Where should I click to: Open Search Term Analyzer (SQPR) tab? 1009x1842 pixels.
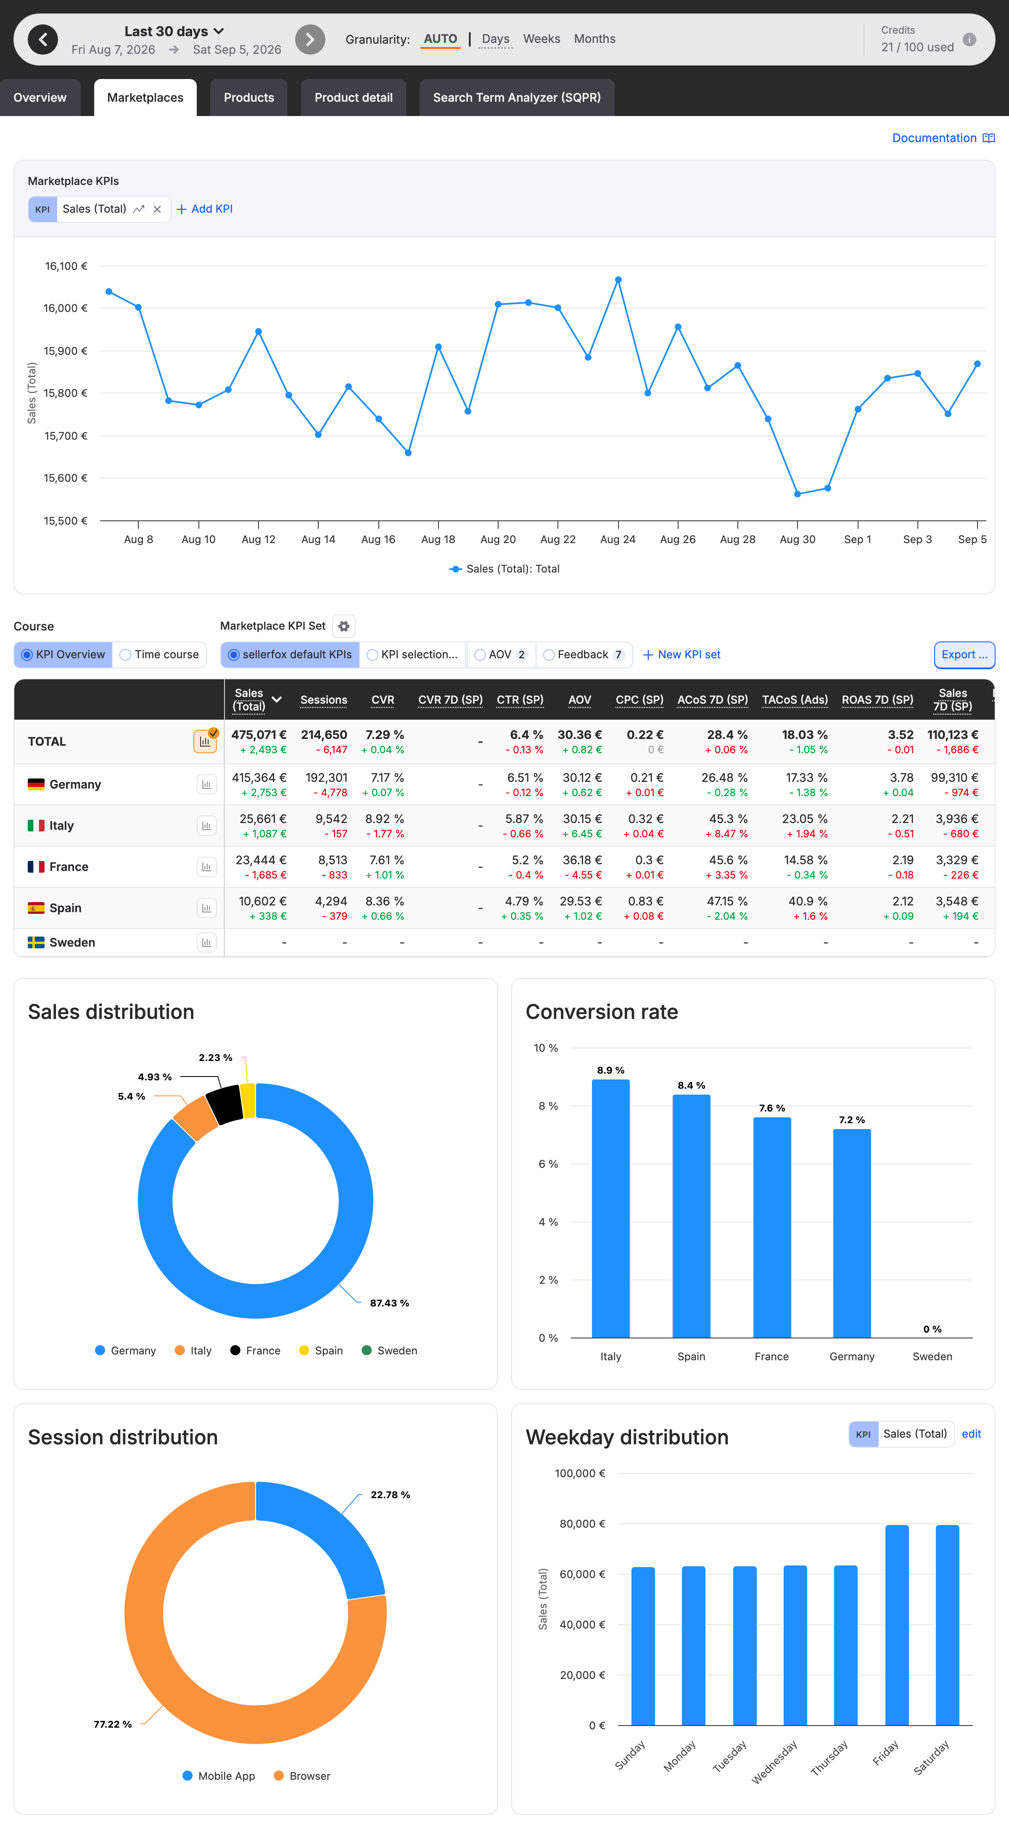tap(516, 97)
